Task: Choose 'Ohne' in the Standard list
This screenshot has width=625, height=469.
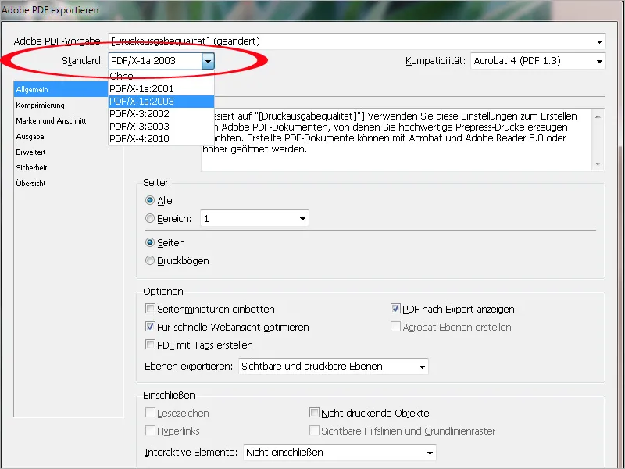Action: 161,76
